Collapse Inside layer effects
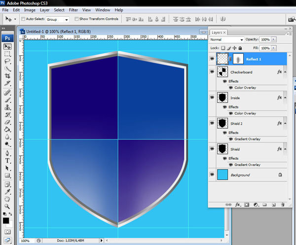The height and width of the screenshot is (245, 296). [285, 98]
